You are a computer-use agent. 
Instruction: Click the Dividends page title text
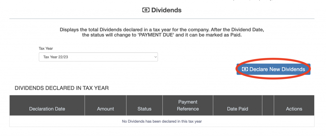click(x=166, y=10)
